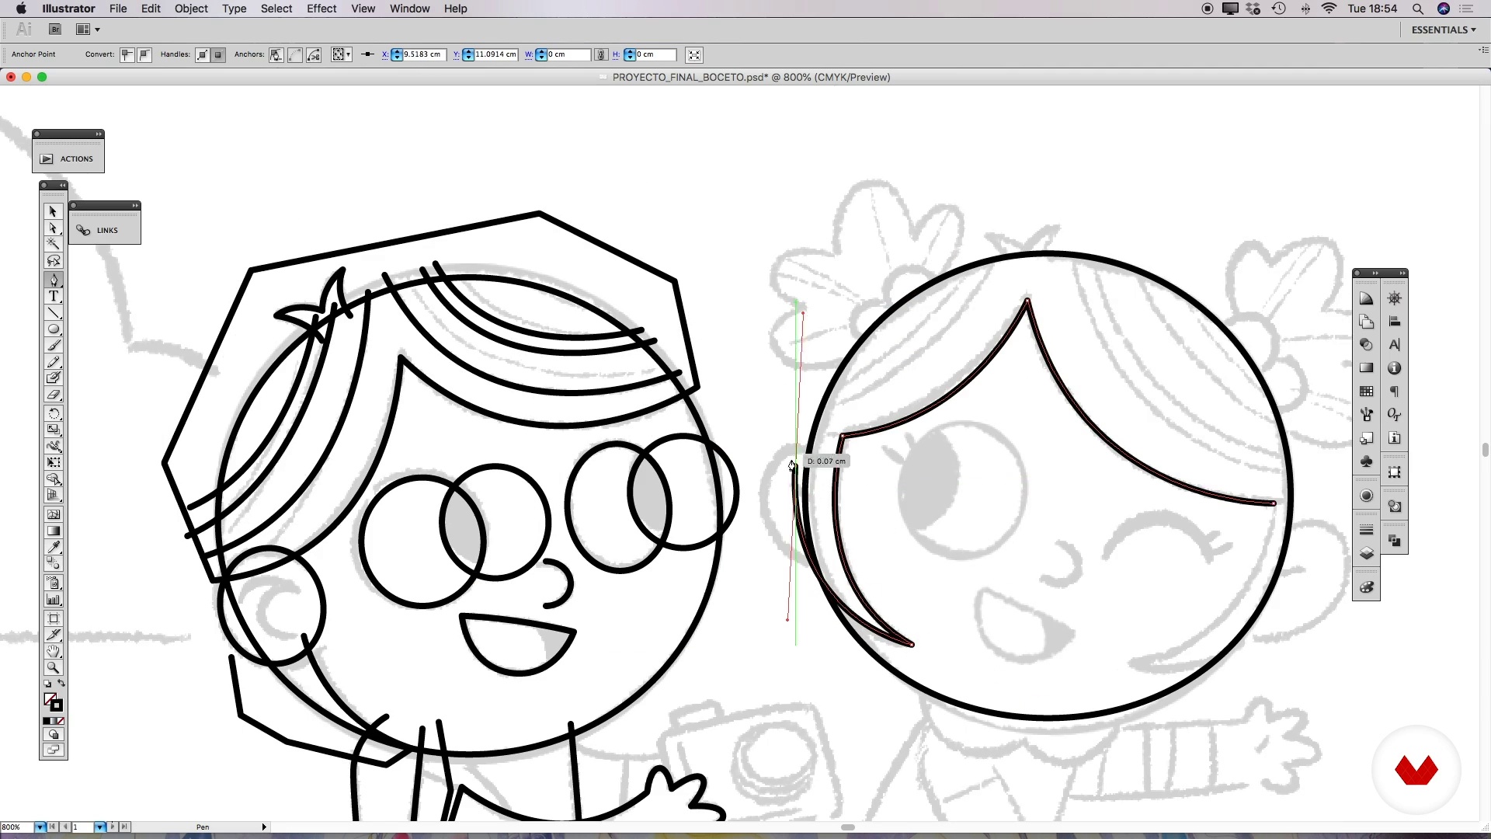1491x839 pixels.
Task: Select the Direct Selection tool
Action: [53, 228]
